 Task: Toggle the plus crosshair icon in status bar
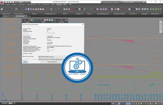pyautogui.click(x=145, y=103)
